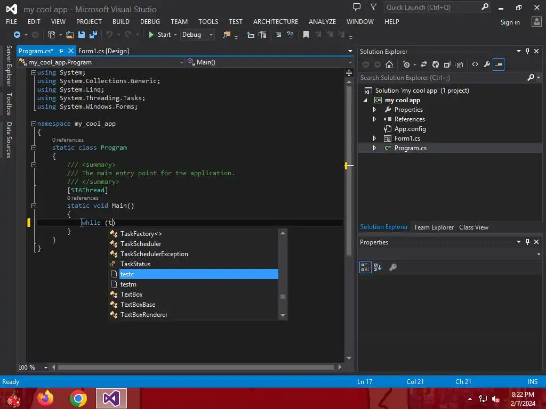Click the Solution Explorer Home icon
The height and width of the screenshot is (409, 546).
[x=389, y=64]
